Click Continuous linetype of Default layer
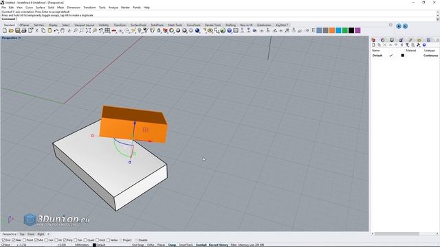This screenshot has width=440, height=247. coord(431,56)
